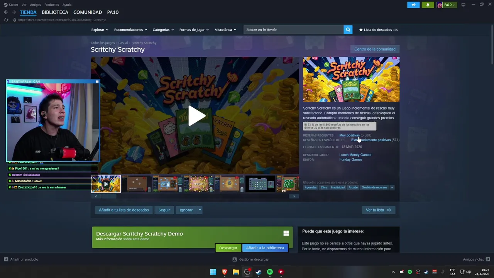The height and width of the screenshot is (278, 494).
Task: Click the plus button for more tags
Action: [392, 188]
